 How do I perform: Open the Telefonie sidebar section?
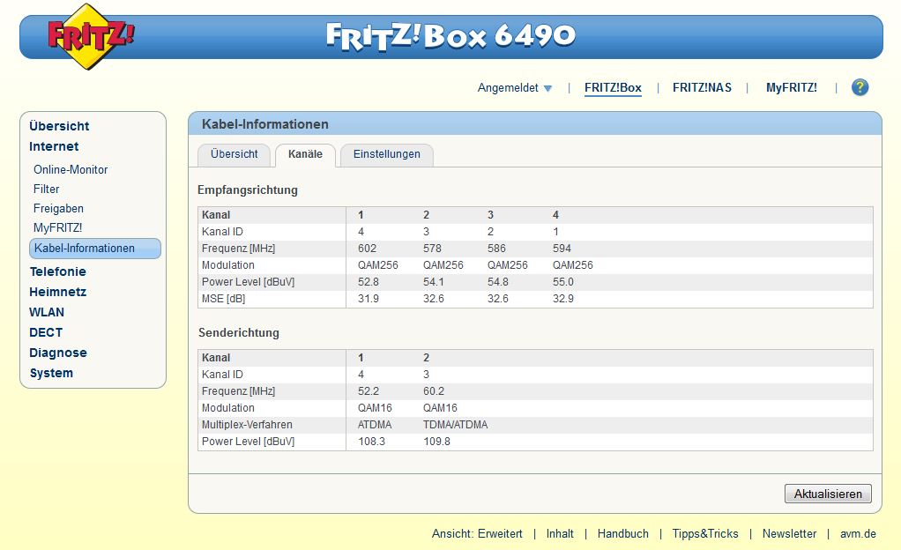pyautogui.click(x=58, y=271)
